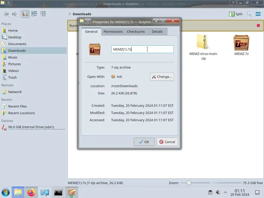
Task: Switch to the Details tab
Action: click(157, 32)
